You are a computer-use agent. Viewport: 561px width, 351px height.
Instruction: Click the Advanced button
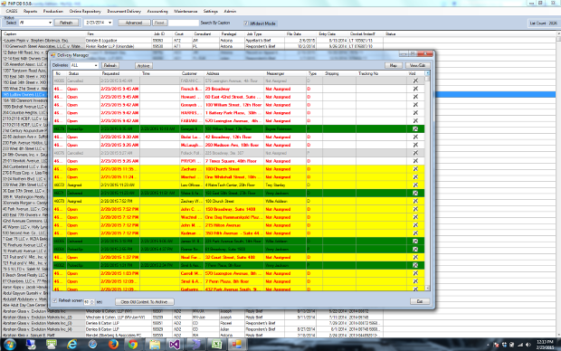[134, 23]
